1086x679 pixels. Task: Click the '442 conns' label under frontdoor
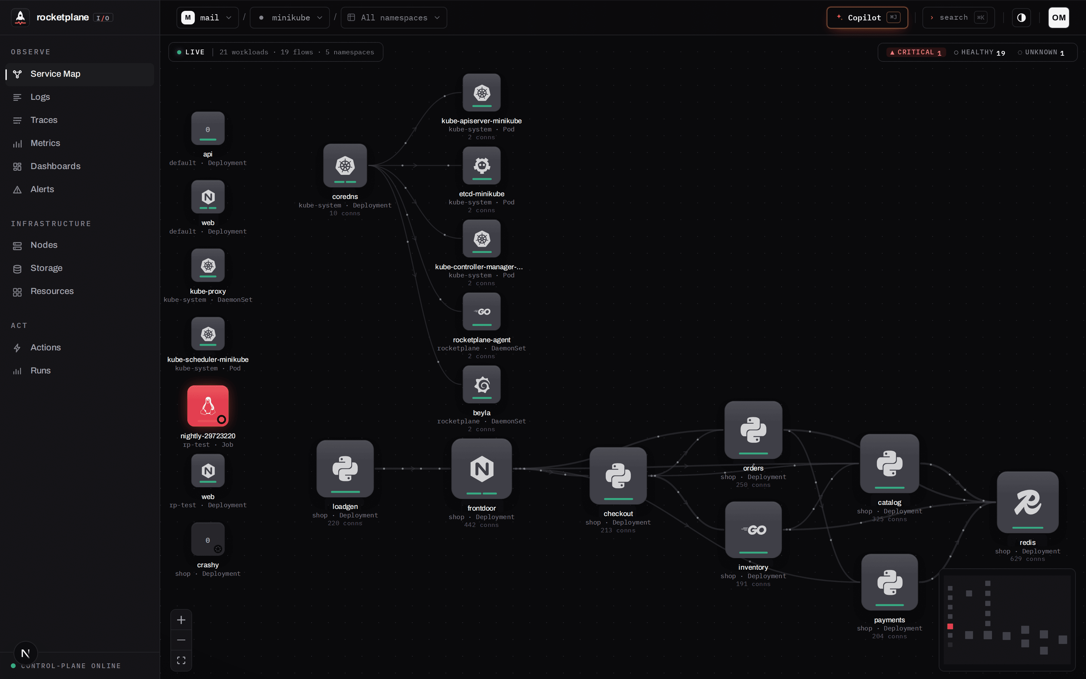[482, 525]
